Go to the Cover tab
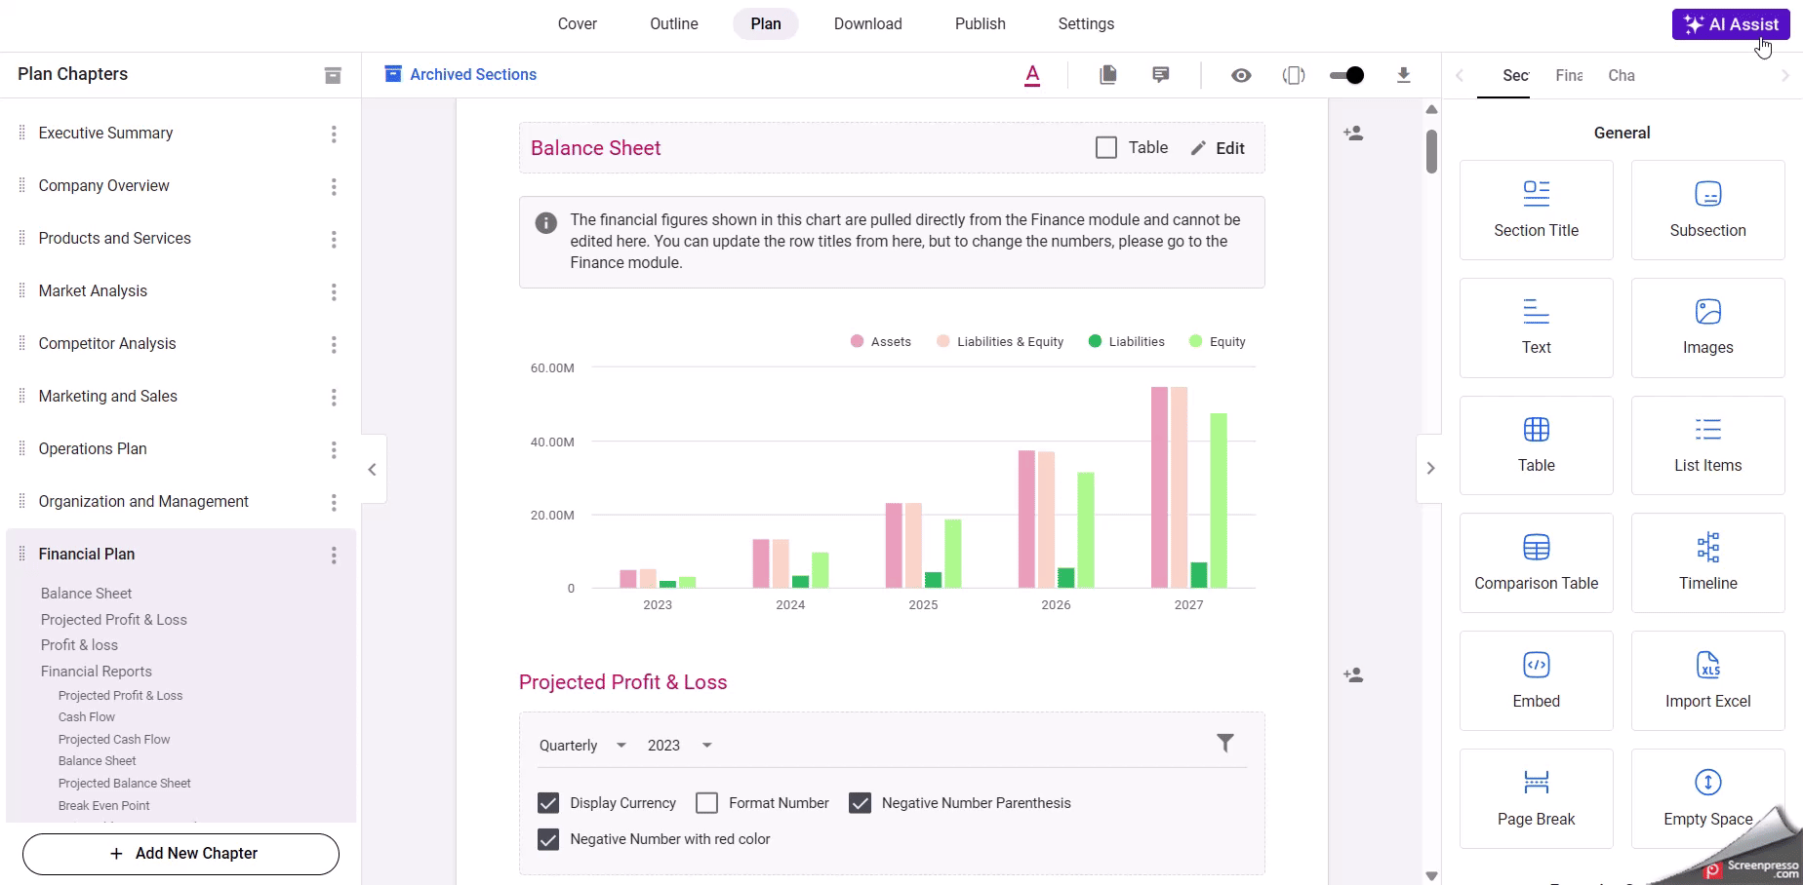This screenshot has height=885, width=1803. pyautogui.click(x=578, y=24)
